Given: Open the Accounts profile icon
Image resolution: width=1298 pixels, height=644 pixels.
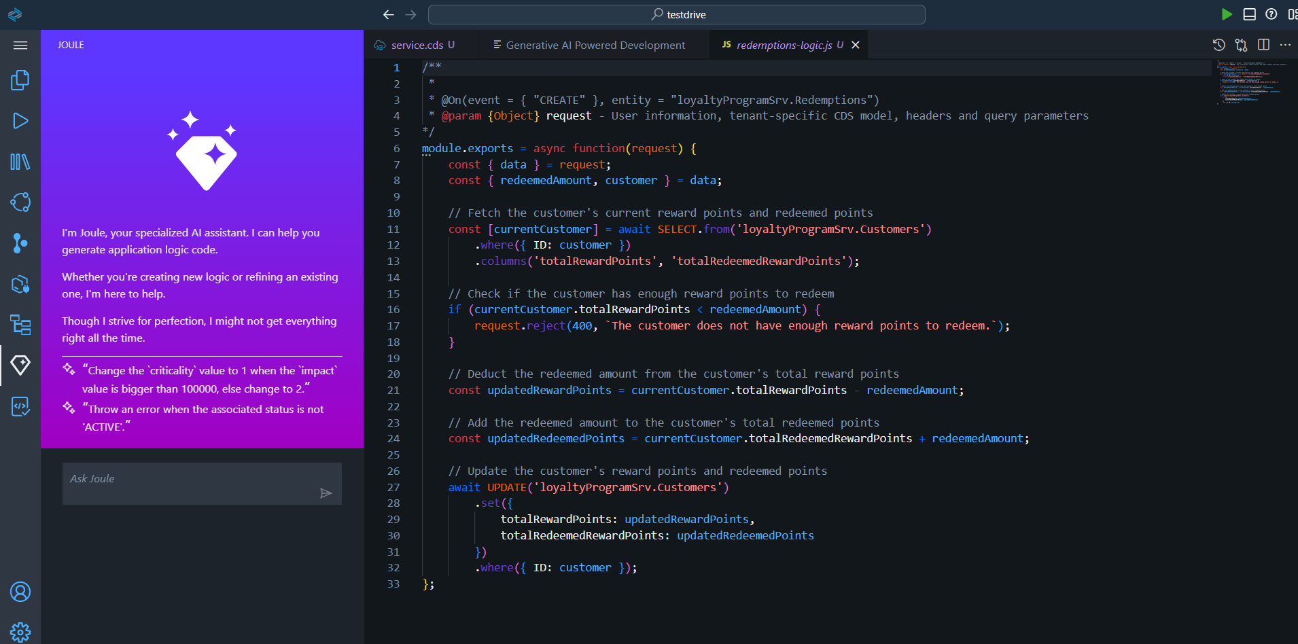Looking at the screenshot, I should click(x=20, y=592).
